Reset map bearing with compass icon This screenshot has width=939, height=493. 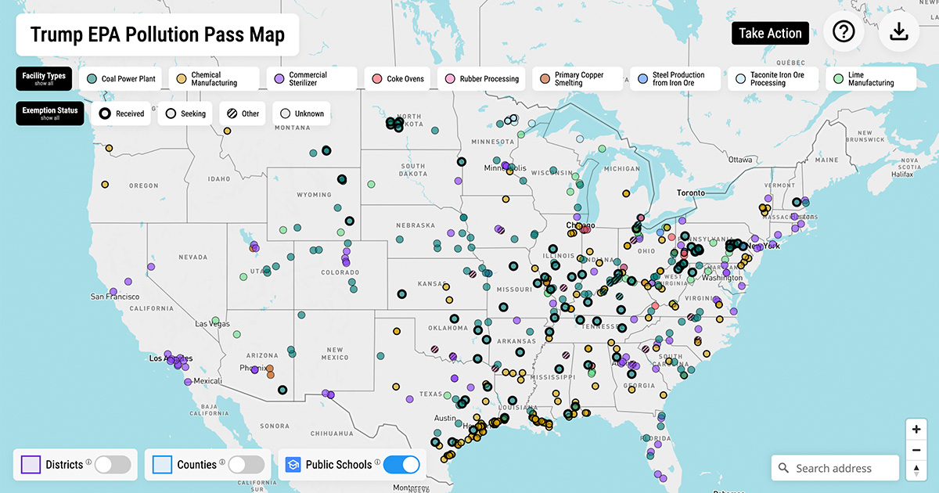point(916,470)
